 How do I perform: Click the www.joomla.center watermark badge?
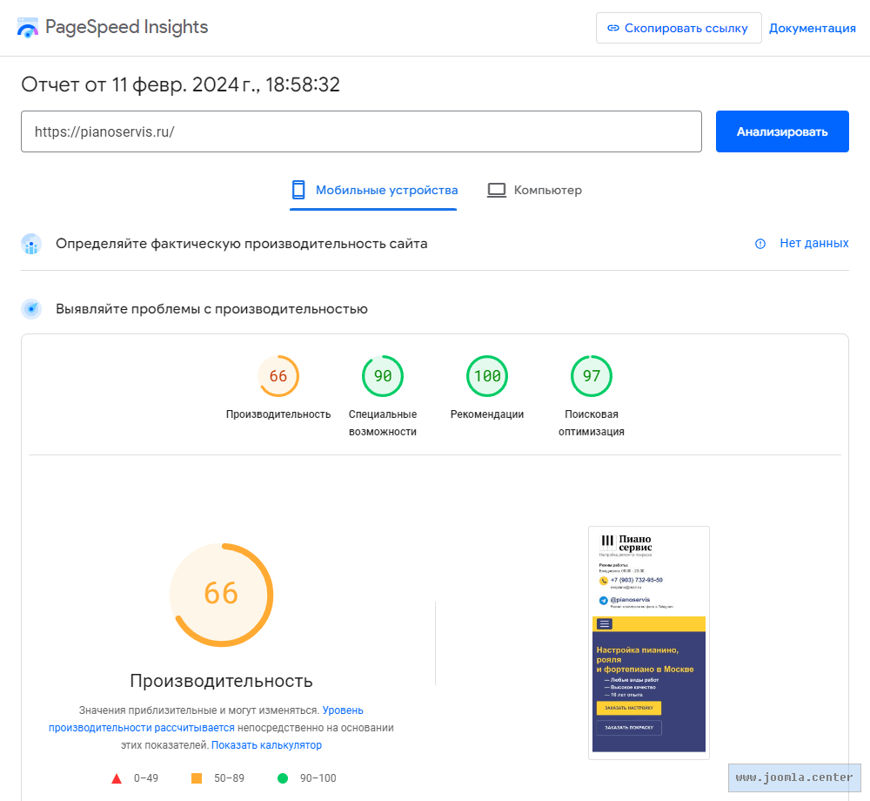pyautogui.click(x=793, y=777)
